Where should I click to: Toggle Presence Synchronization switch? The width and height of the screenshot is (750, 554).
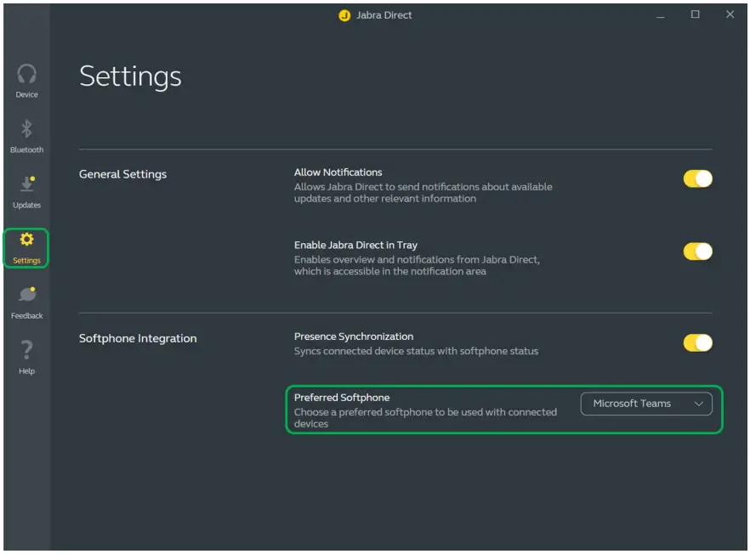[697, 343]
